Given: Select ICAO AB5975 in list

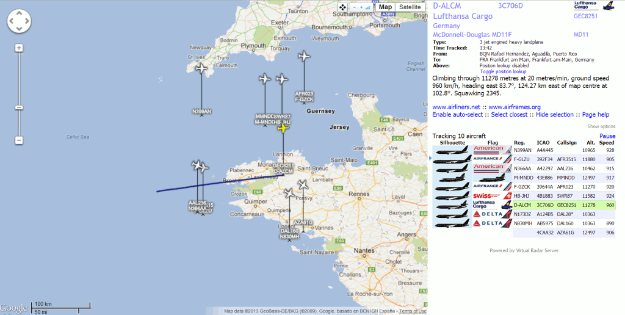Looking at the screenshot, I should click(x=545, y=223).
